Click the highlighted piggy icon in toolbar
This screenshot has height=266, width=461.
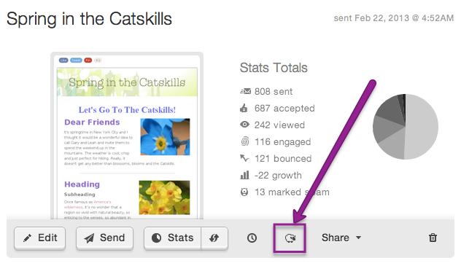click(x=290, y=238)
